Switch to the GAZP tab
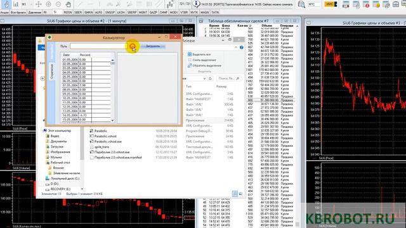The width and height of the screenshot is (406, 228). point(154,13)
